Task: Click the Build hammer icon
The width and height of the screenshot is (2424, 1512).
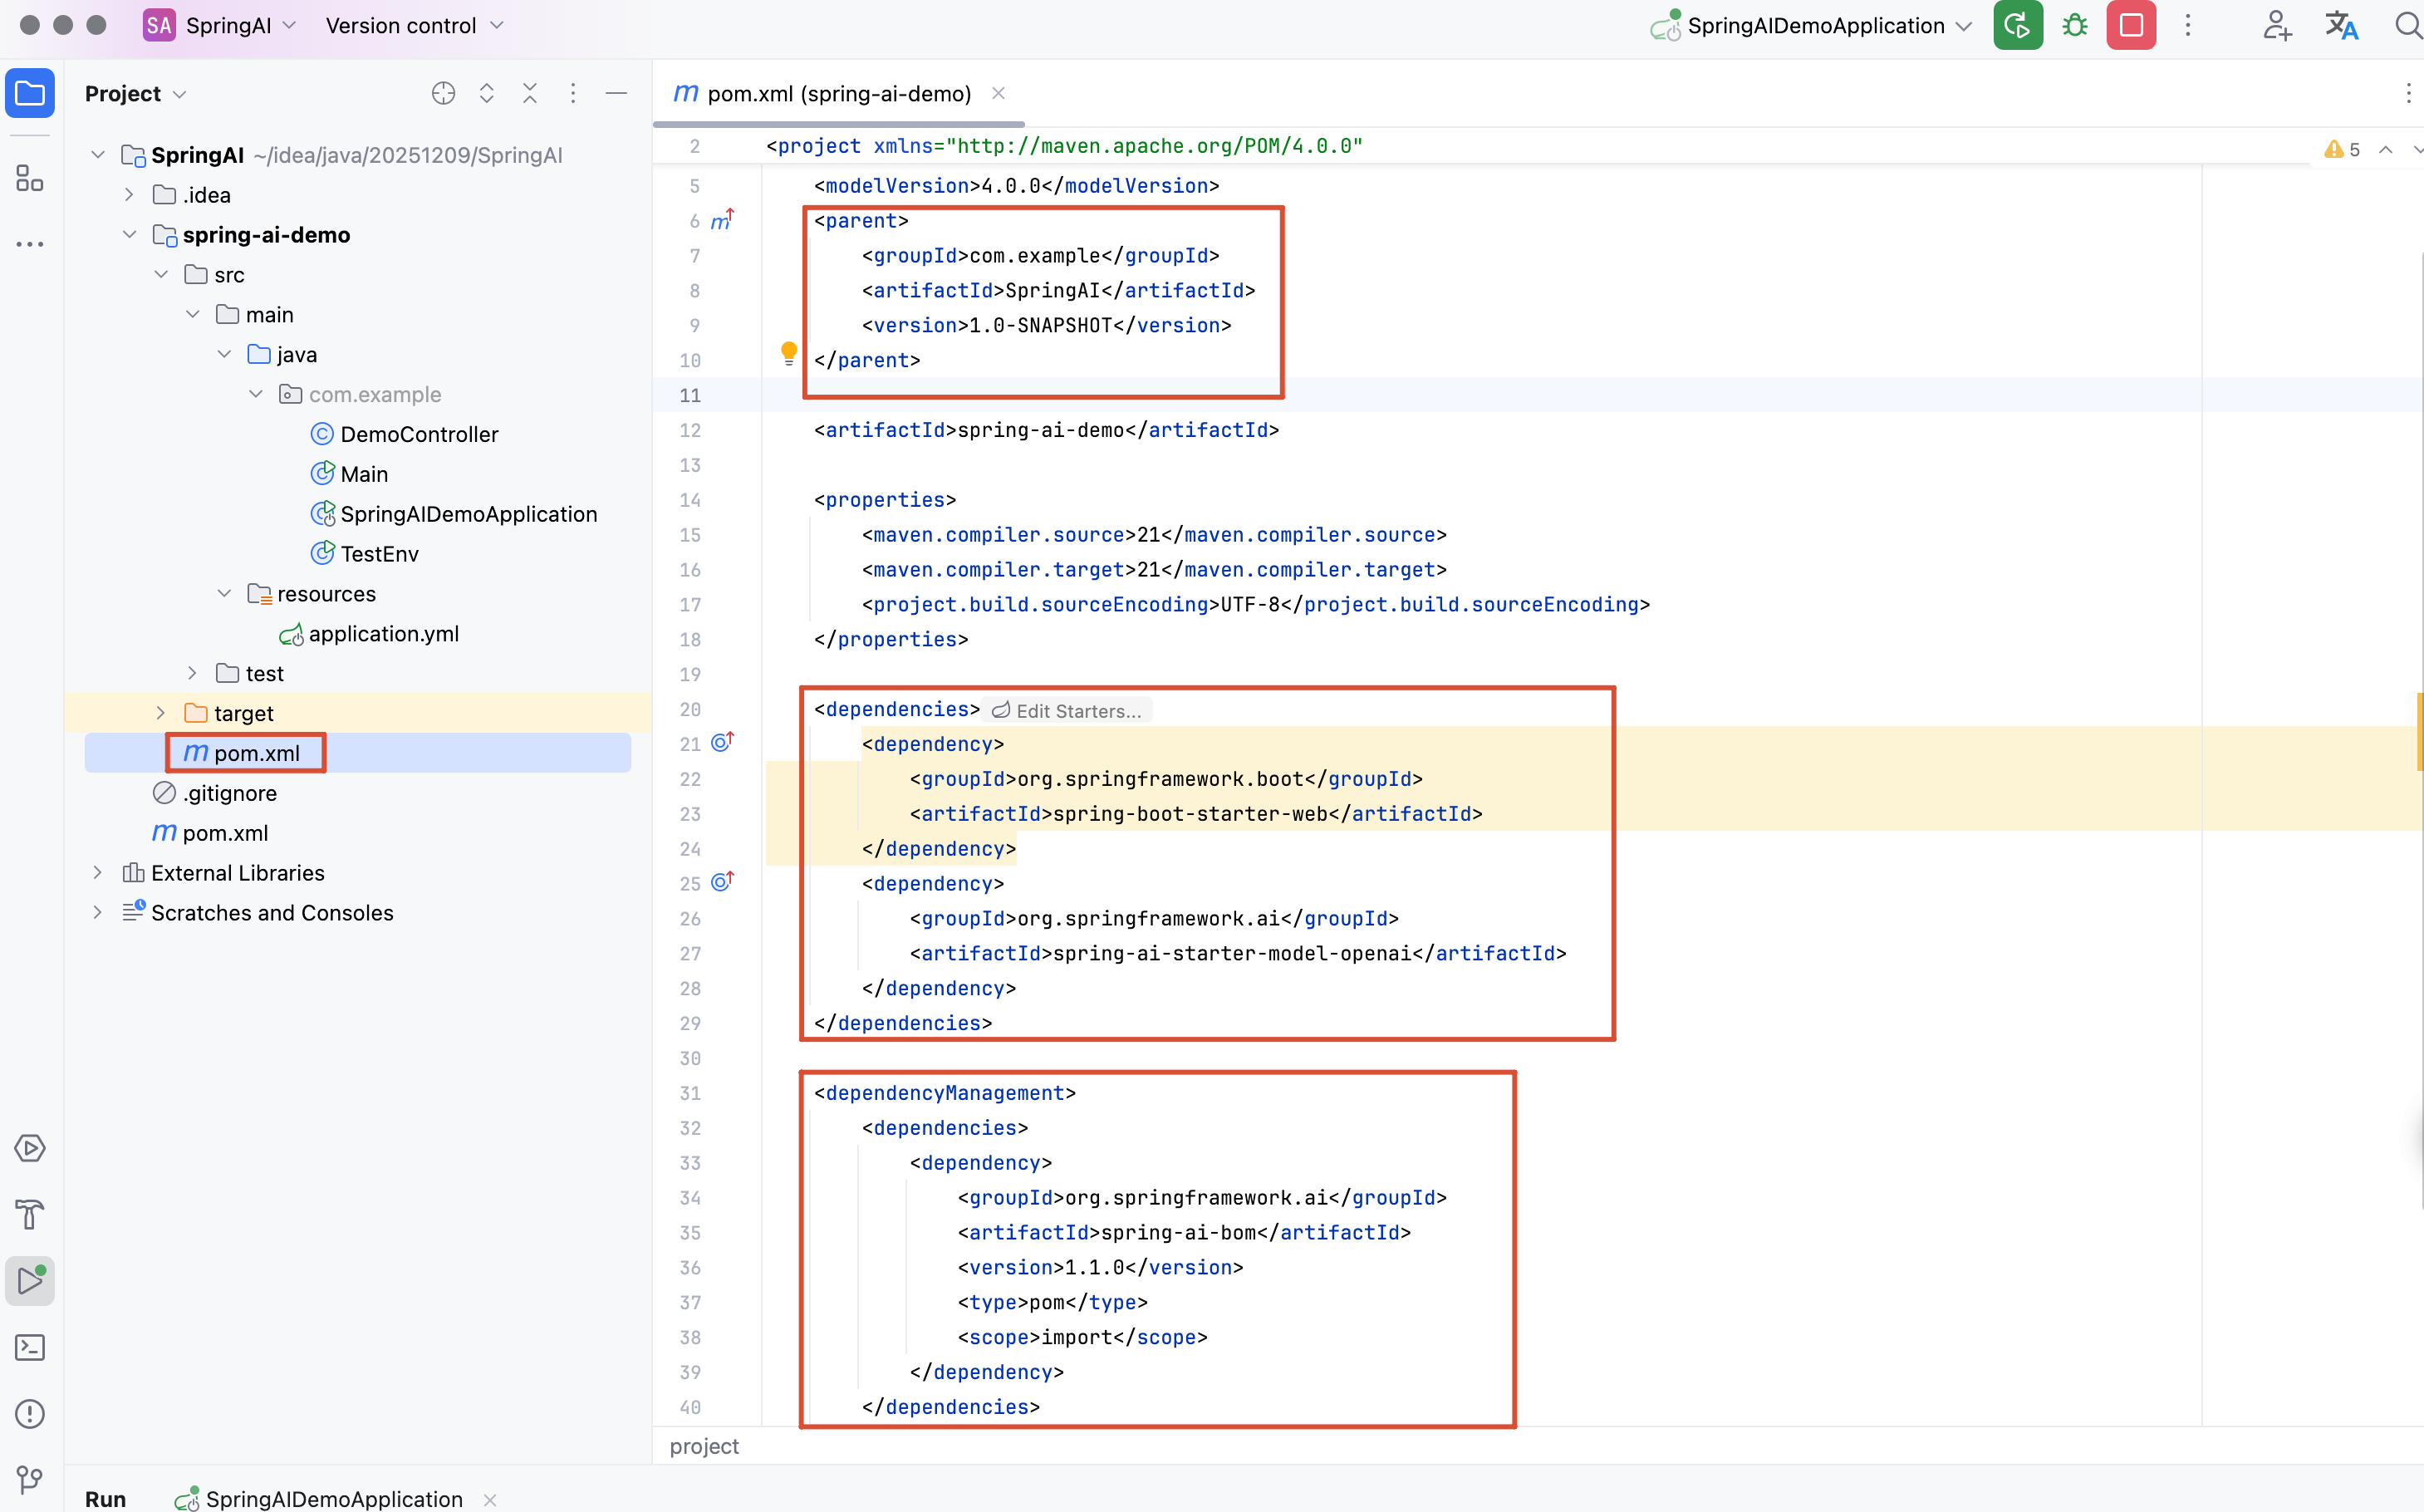Action: (30, 1215)
